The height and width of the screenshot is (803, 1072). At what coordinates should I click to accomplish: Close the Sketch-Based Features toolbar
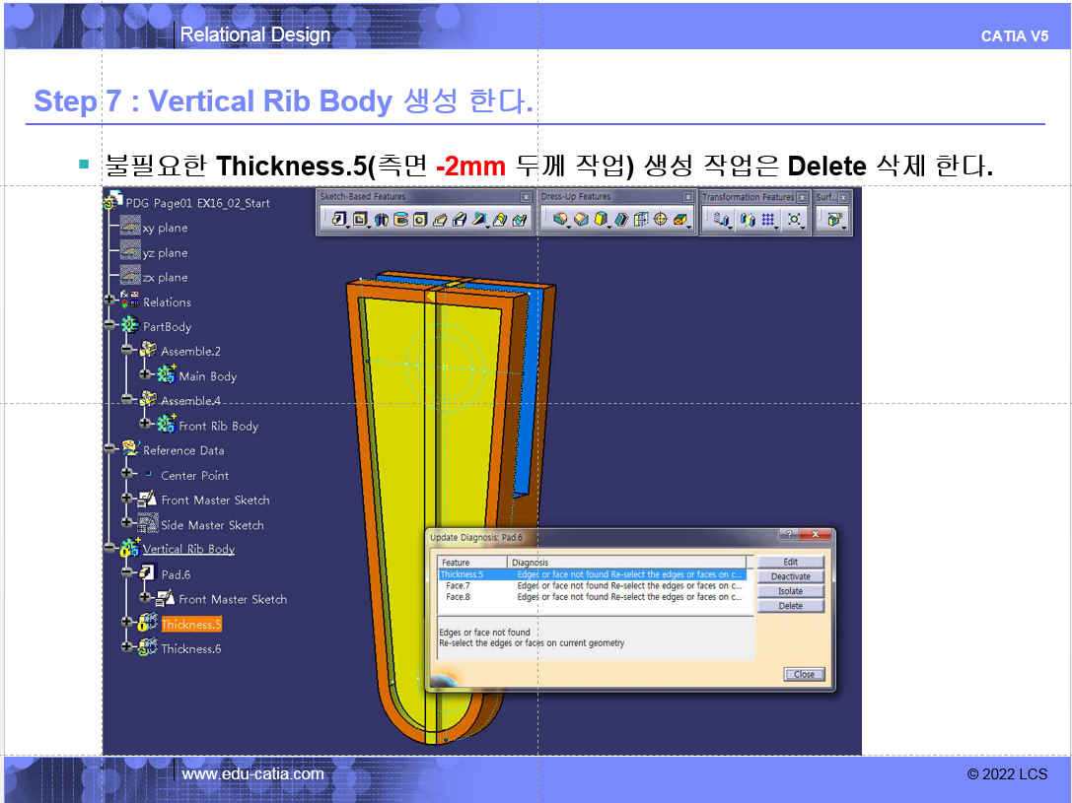pos(526,197)
